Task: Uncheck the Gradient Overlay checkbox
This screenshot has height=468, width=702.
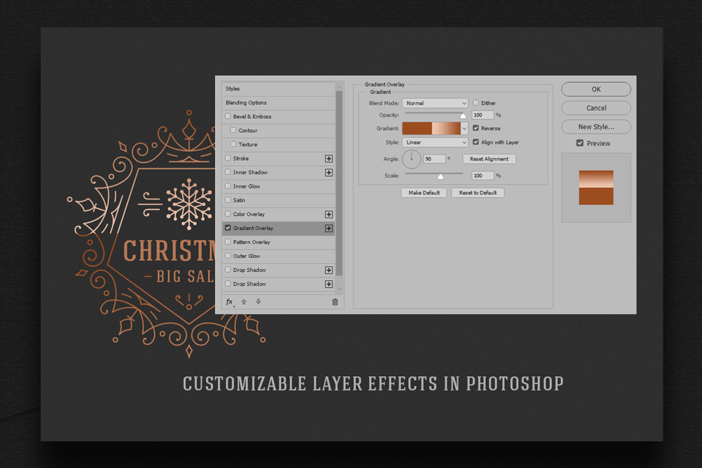Action: pos(228,228)
